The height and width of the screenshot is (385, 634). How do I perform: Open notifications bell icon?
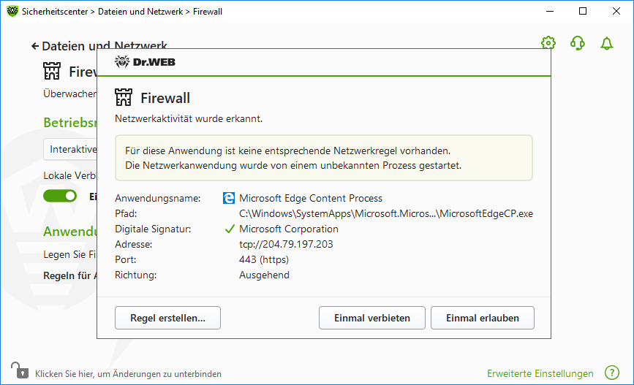pos(606,43)
